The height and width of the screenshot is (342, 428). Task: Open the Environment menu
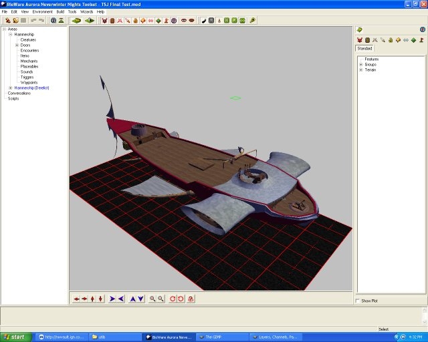pyautogui.click(x=42, y=11)
